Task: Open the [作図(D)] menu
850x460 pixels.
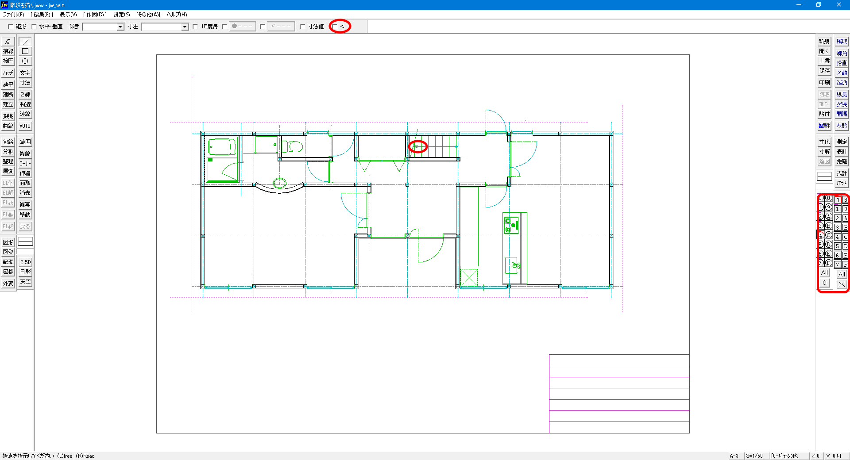Action: point(95,15)
